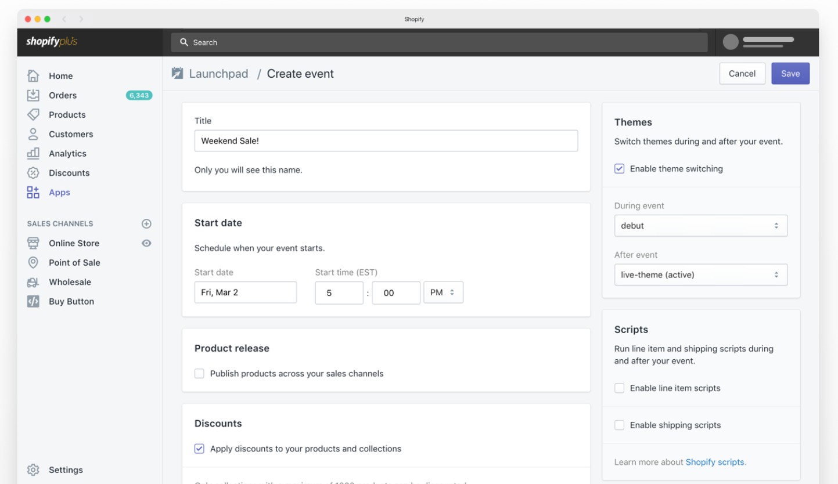
Task: Open Discounts in the sidebar
Action: point(69,173)
